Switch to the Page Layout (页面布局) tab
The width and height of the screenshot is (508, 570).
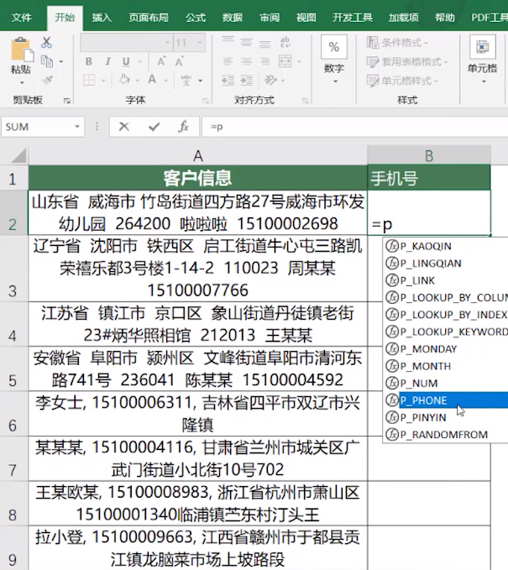coord(149,18)
